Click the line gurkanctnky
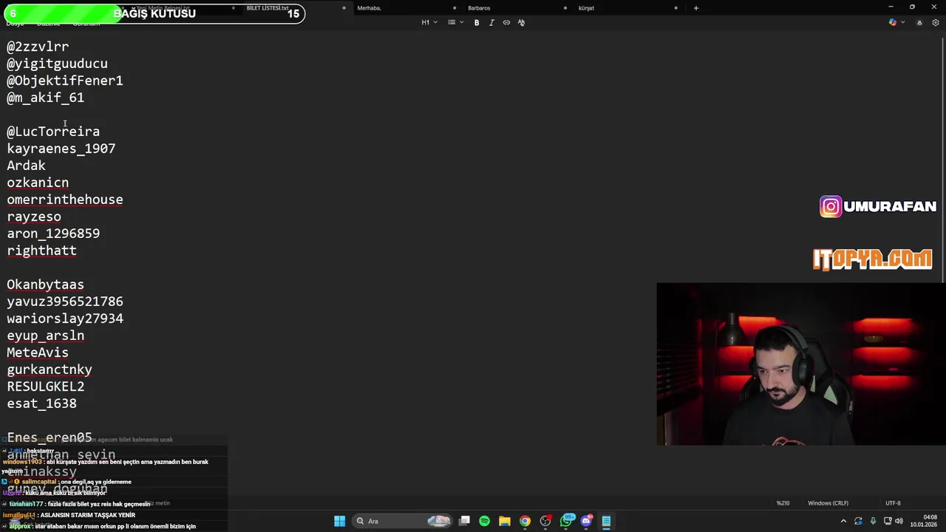This screenshot has width=946, height=532. (x=50, y=369)
